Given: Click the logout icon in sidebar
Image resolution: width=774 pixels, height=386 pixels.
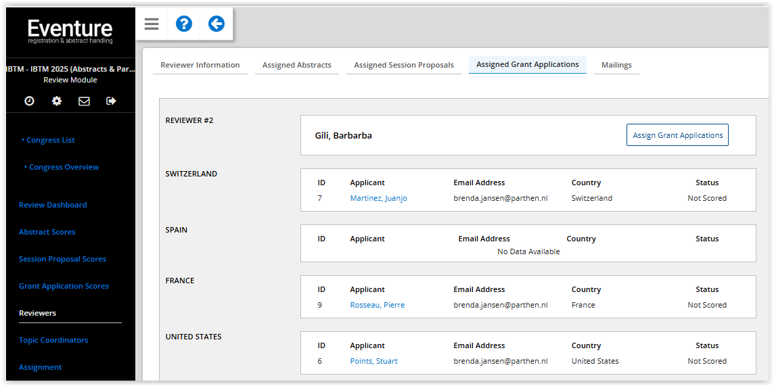Looking at the screenshot, I should [111, 101].
